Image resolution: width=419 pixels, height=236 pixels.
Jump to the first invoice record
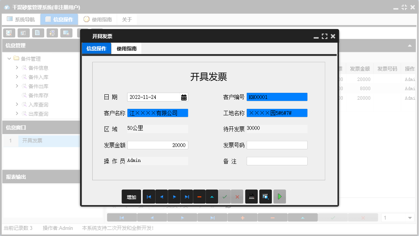coord(149,196)
